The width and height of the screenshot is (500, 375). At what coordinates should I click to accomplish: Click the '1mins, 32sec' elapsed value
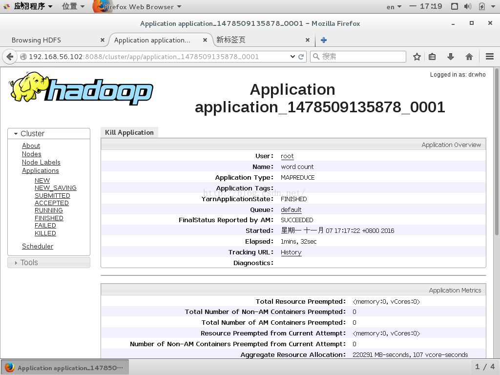pos(298,242)
